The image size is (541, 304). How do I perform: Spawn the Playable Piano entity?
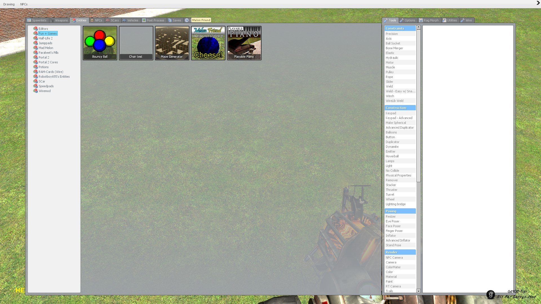point(244,43)
